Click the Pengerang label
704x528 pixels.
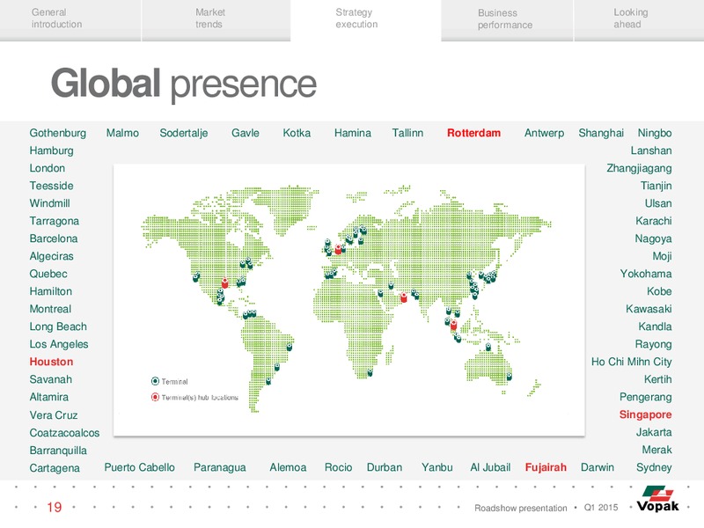[x=646, y=398]
